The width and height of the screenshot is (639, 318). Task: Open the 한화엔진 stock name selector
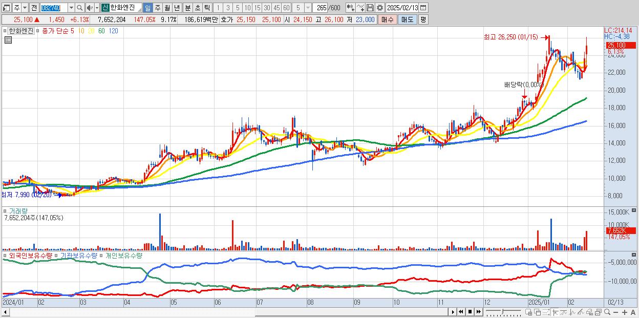tap(122, 8)
